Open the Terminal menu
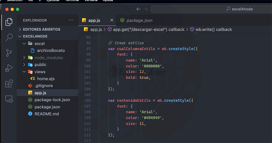 [72, 1]
